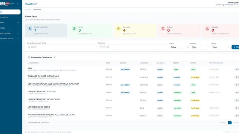239x134 pixels.
Task: Click the Filtrar button
Action: [x=235, y=47]
